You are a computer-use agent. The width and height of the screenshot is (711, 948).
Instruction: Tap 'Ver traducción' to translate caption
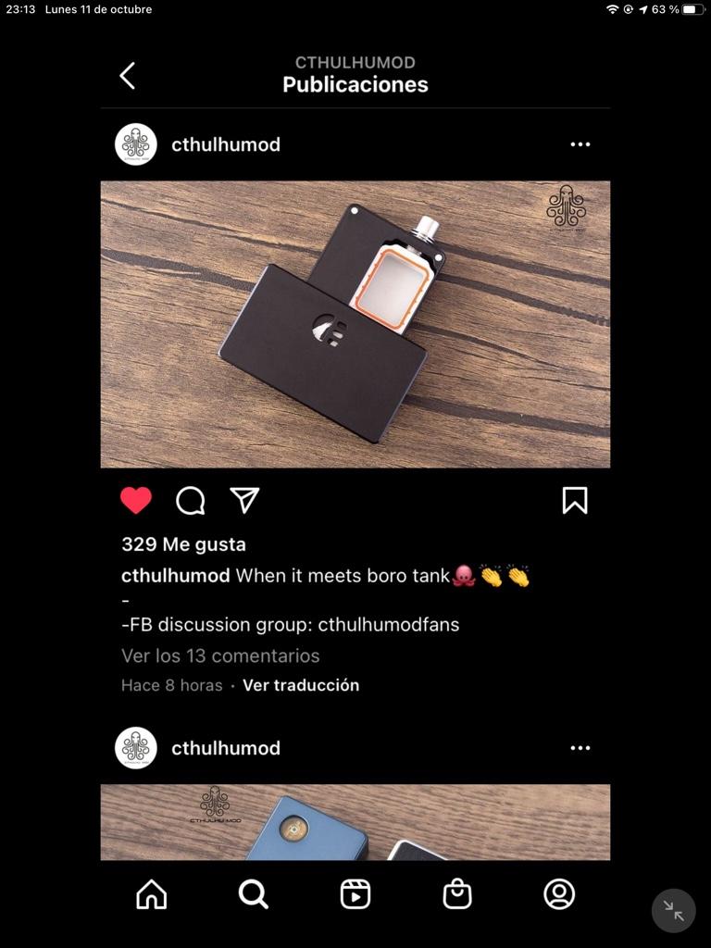(x=301, y=685)
